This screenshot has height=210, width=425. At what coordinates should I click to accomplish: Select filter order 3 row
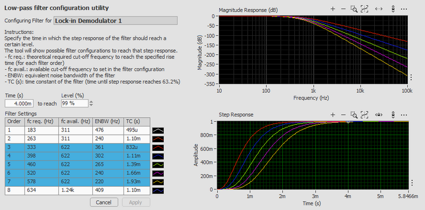pos(78,147)
